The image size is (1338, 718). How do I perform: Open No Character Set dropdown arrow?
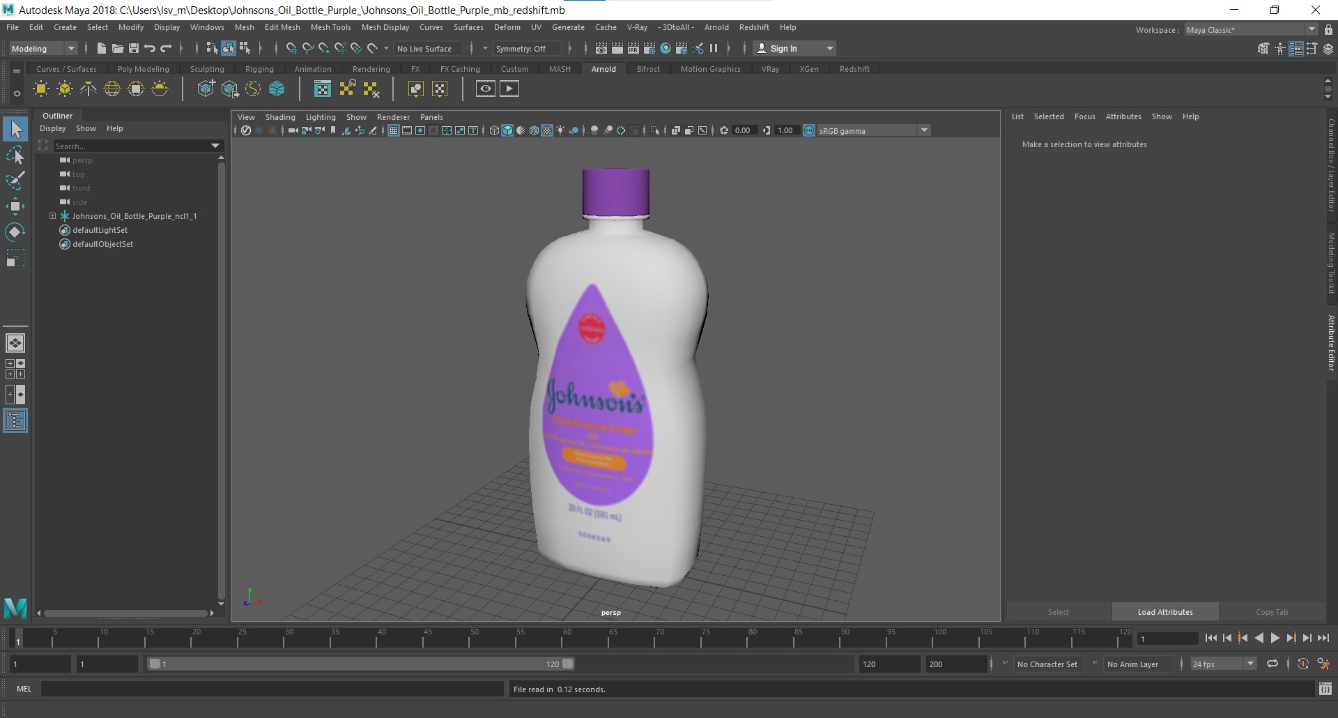[x=1005, y=664]
